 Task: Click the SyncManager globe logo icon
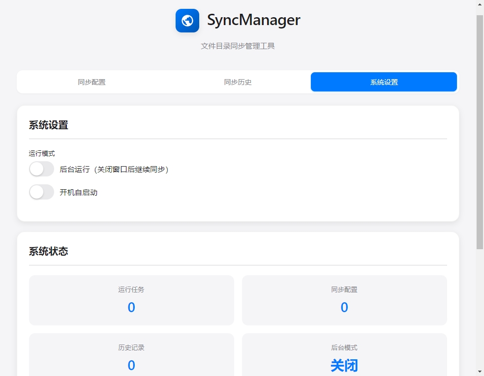(187, 21)
